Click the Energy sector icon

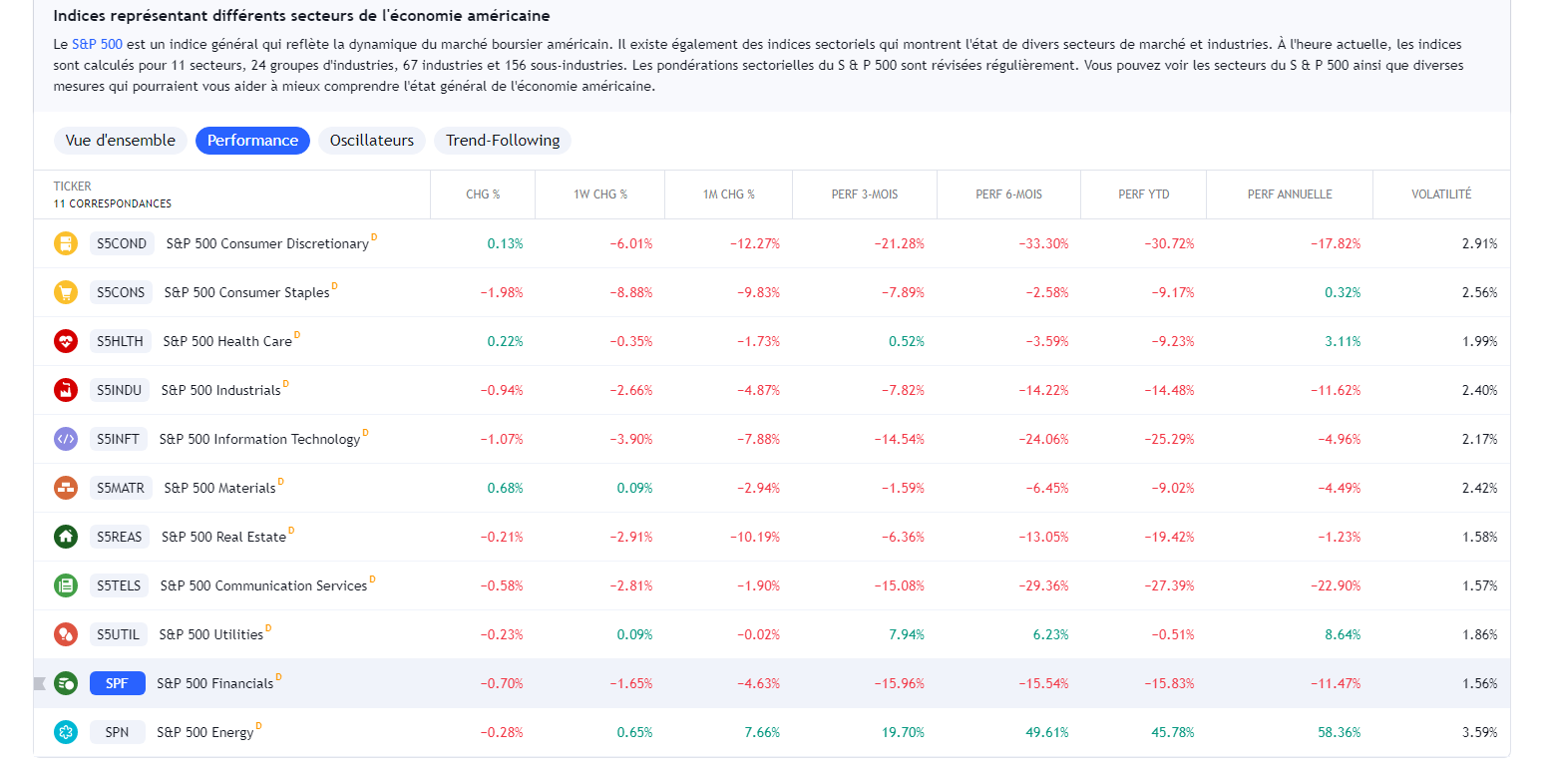click(x=66, y=732)
